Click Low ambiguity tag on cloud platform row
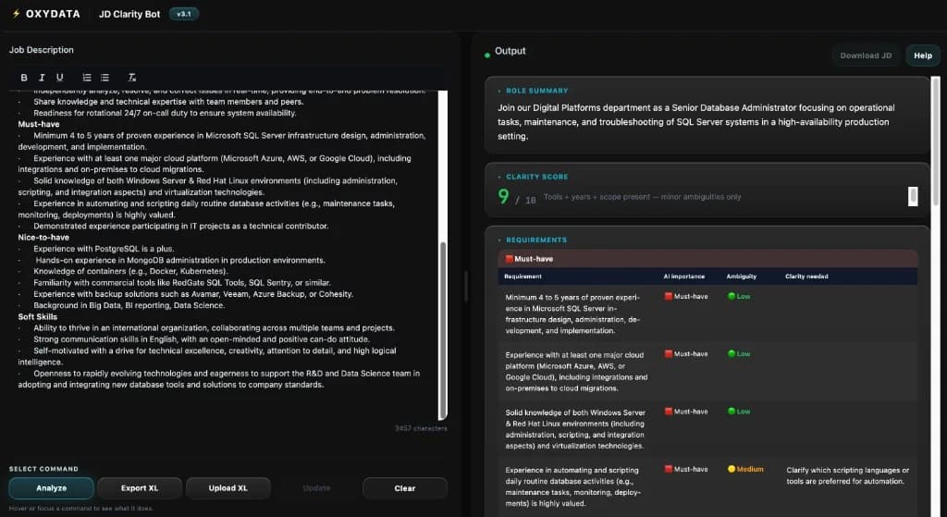The width and height of the screenshot is (947, 517). [x=739, y=354]
